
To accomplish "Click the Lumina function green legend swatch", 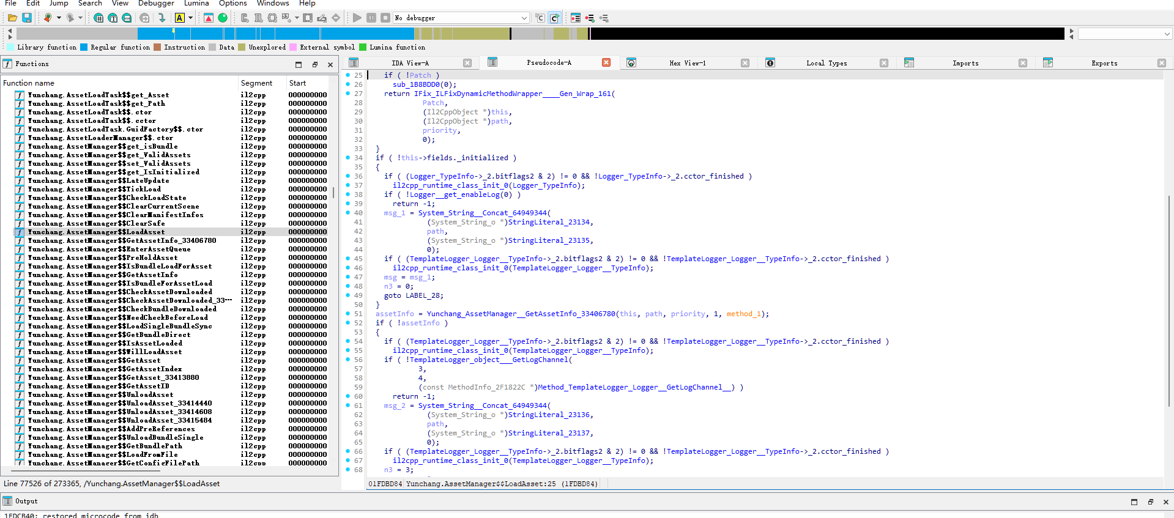I will [363, 47].
